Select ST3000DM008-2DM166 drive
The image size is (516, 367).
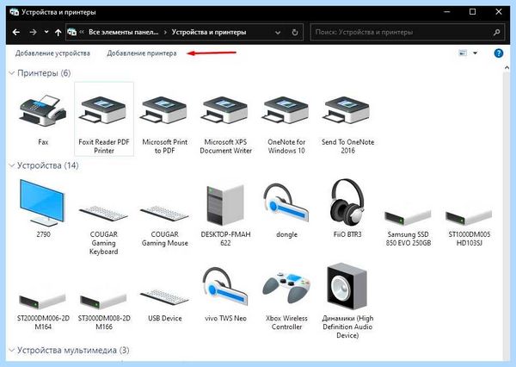(x=104, y=301)
